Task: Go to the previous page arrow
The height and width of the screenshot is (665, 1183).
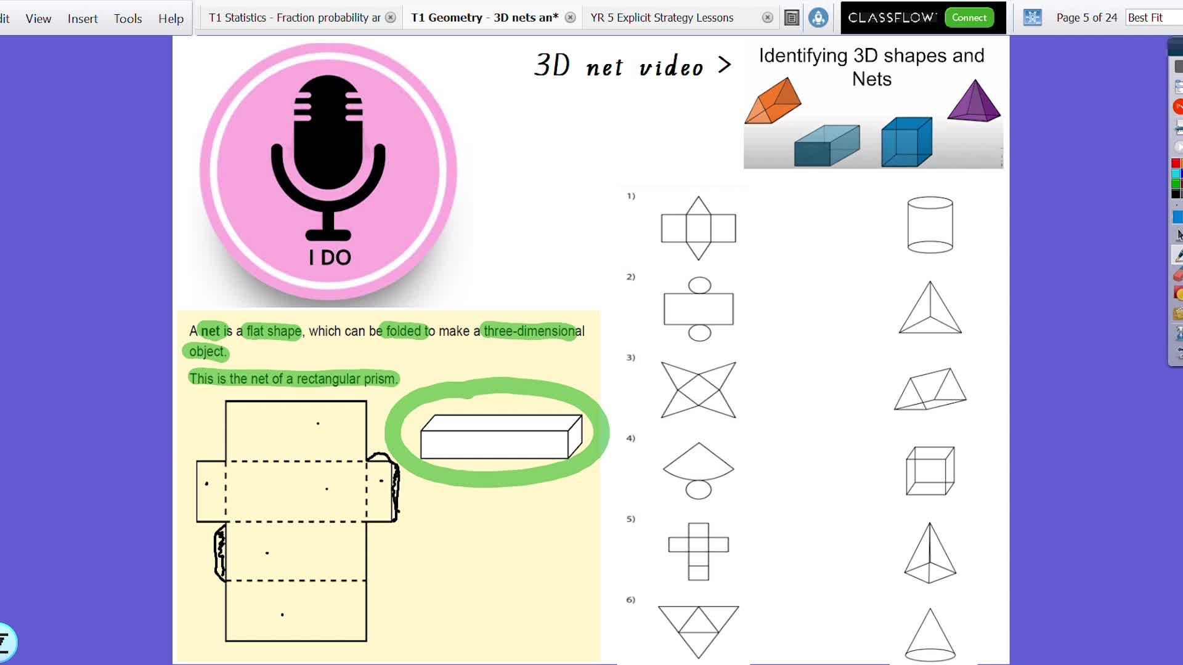Action: click(x=1176, y=126)
